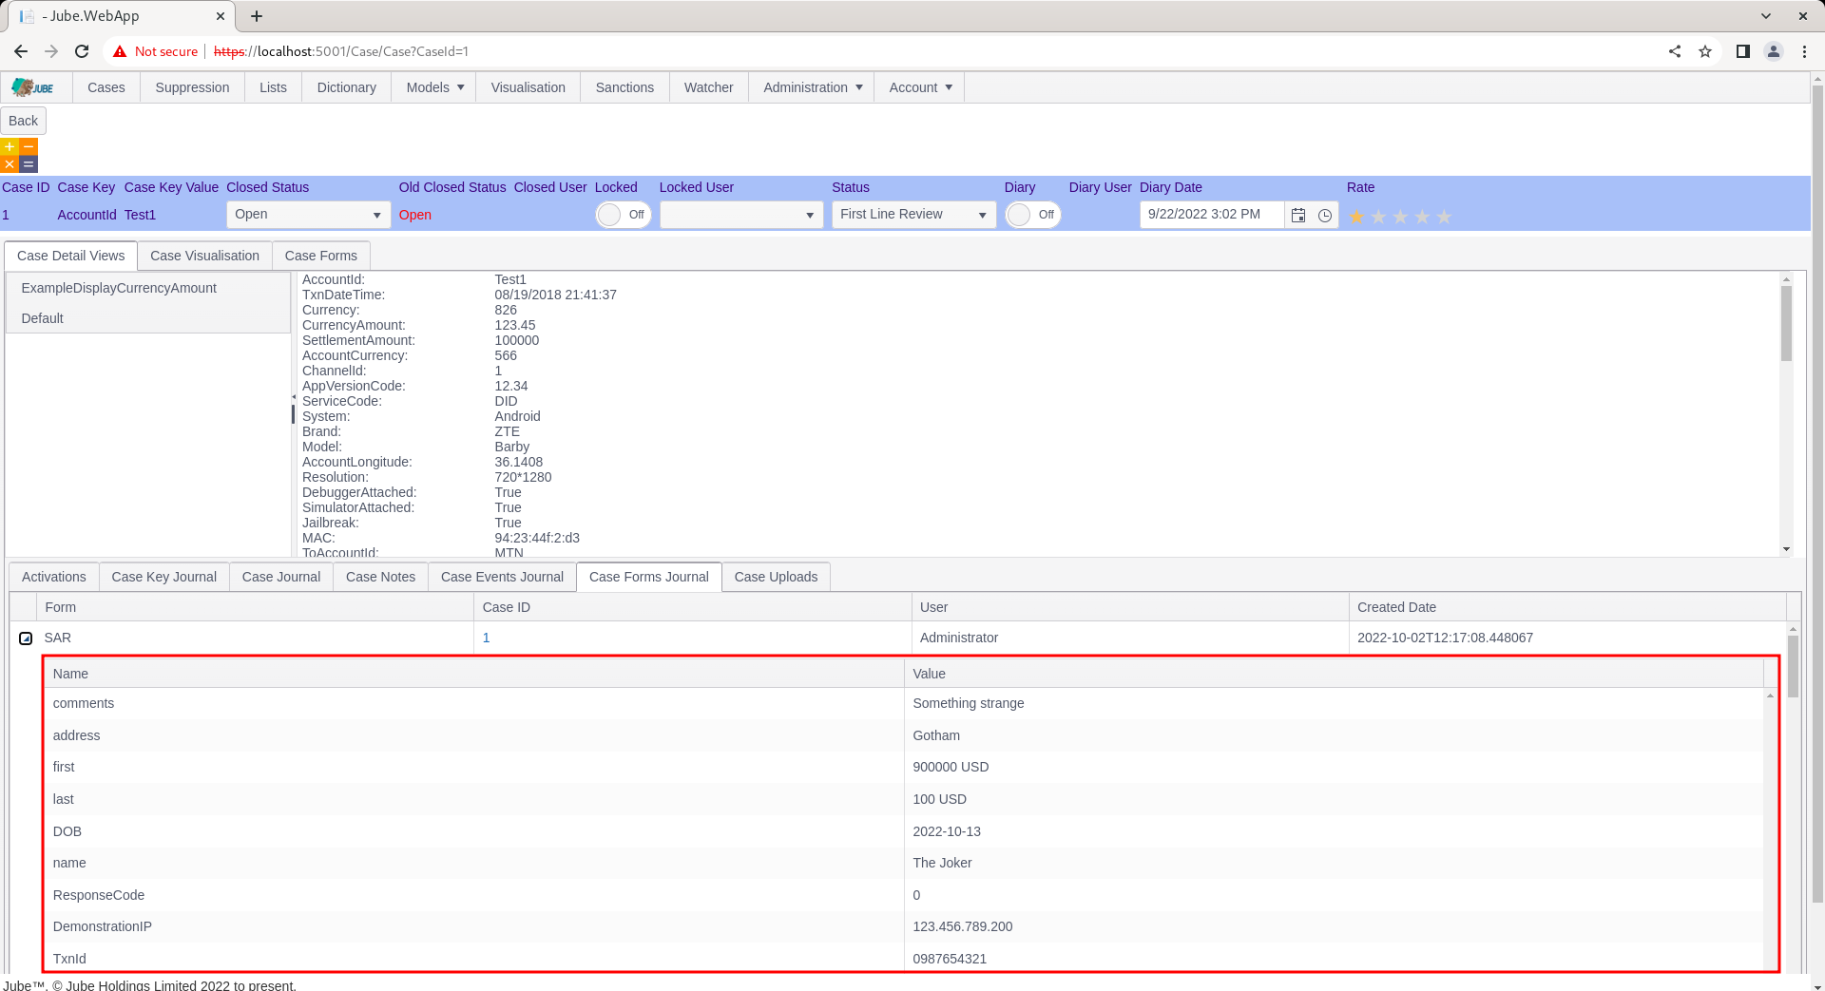The width and height of the screenshot is (1825, 991).
Task: Switch to Case Key Journal tab
Action: [164, 577]
